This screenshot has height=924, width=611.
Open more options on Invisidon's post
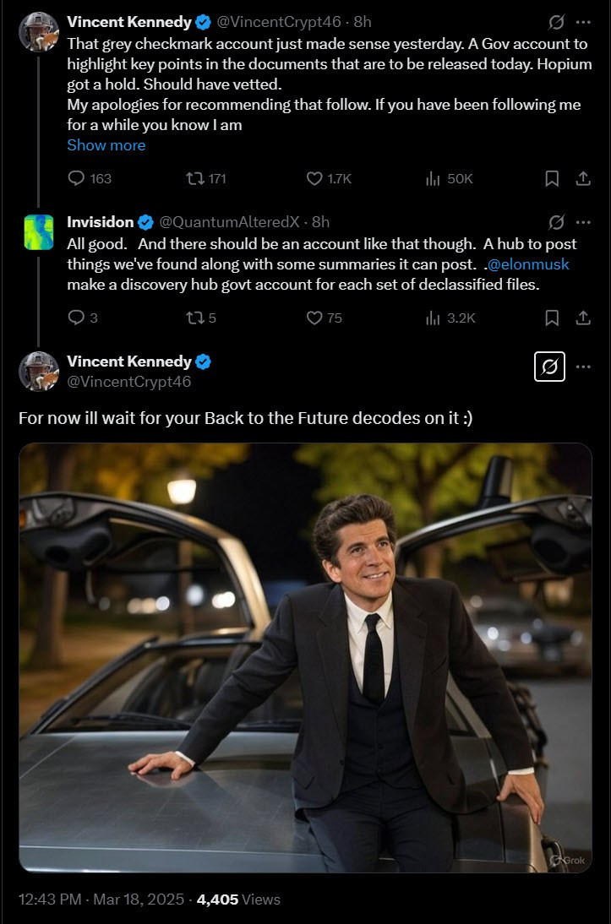click(x=583, y=222)
